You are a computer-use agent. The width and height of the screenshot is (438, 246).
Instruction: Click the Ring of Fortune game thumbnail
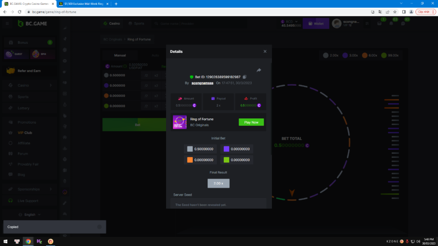(x=180, y=122)
